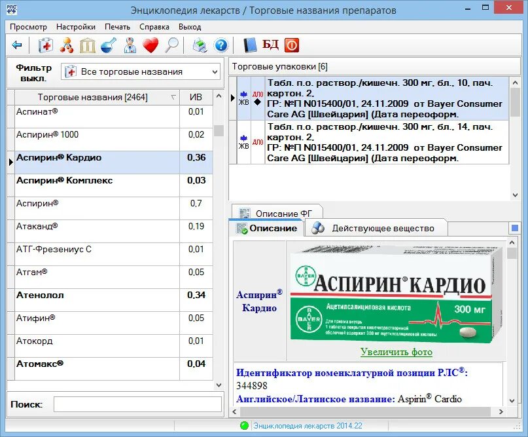Open the Печать menu
The height and width of the screenshot is (437, 528).
point(117,27)
